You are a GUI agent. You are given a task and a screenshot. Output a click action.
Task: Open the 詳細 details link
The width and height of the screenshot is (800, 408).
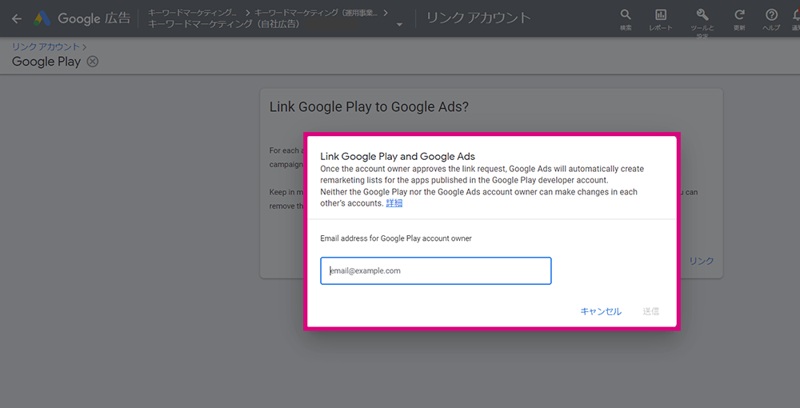pos(394,203)
